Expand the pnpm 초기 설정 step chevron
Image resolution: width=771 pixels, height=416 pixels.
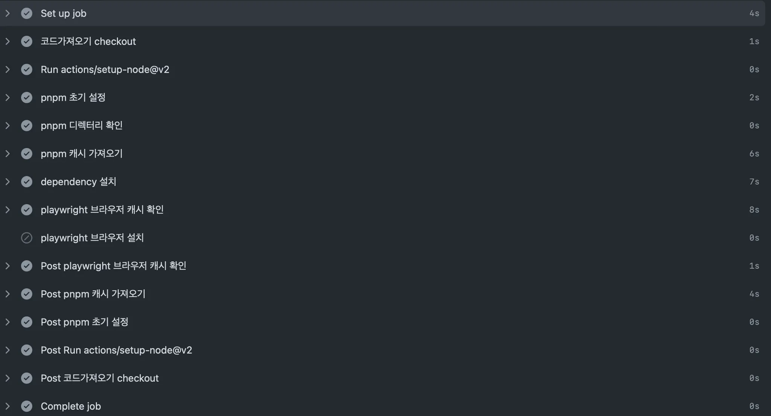pyautogui.click(x=8, y=97)
